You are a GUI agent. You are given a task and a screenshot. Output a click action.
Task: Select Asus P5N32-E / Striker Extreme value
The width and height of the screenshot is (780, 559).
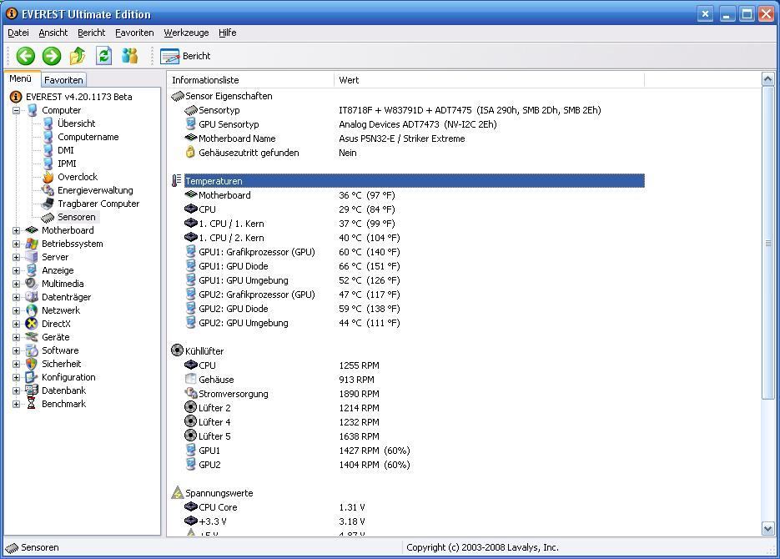click(x=402, y=138)
